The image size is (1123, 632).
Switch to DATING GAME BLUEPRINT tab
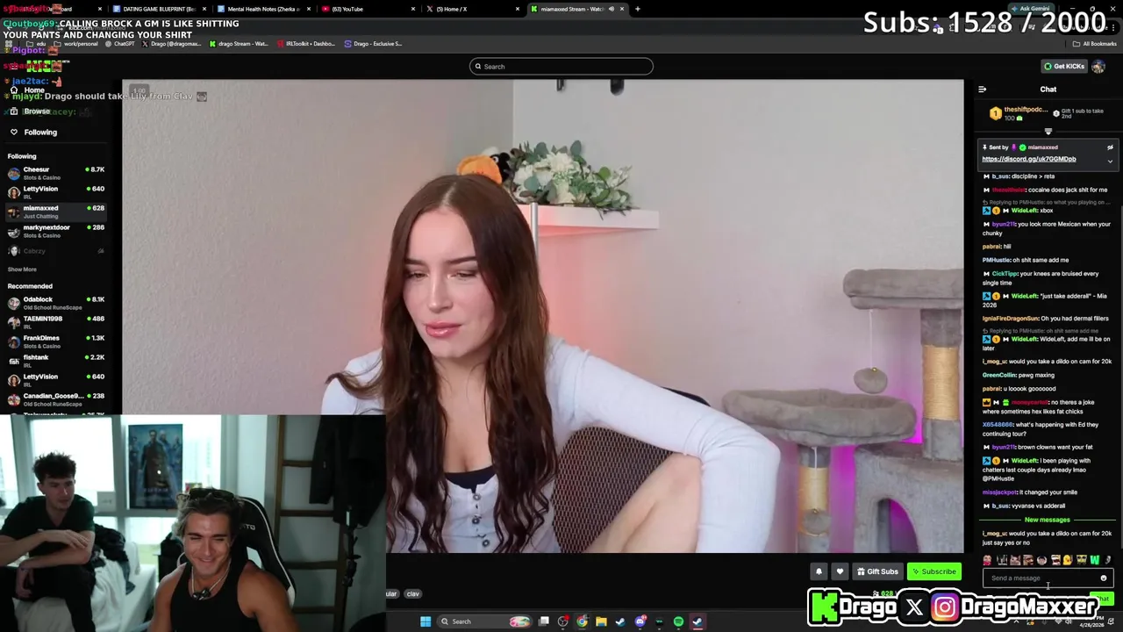[160, 9]
